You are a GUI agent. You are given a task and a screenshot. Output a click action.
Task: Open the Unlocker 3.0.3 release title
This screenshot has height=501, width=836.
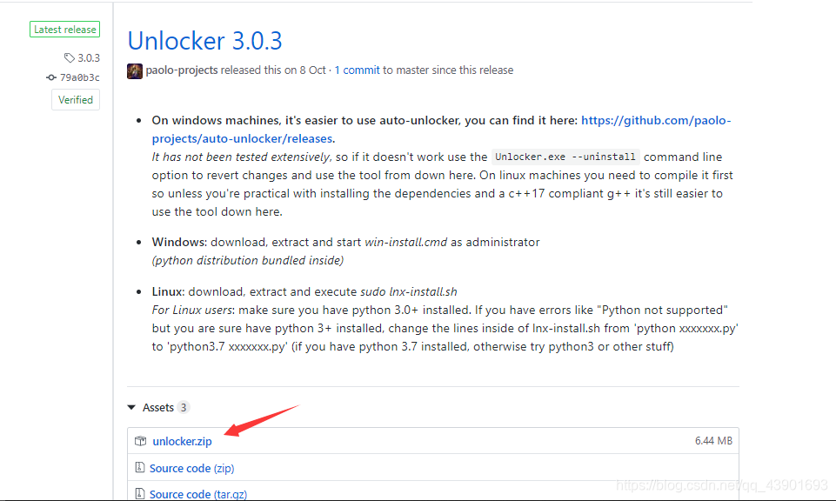204,41
